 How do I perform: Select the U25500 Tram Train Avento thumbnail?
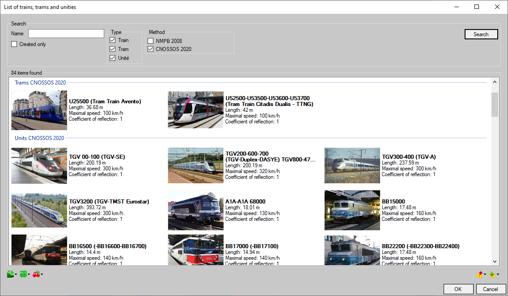point(39,110)
